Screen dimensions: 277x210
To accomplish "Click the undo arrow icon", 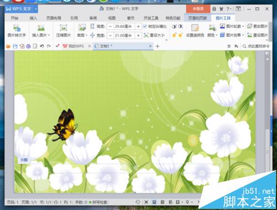I will tap(42, 46).
